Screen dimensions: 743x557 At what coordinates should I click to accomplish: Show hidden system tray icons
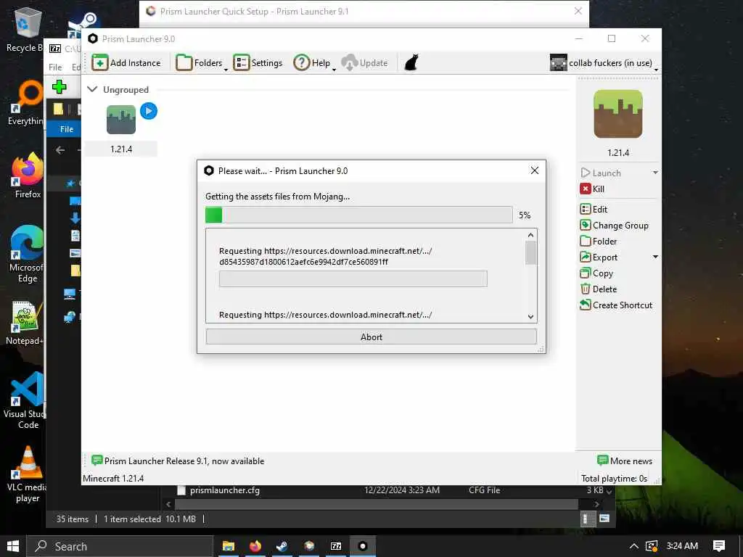pyautogui.click(x=634, y=546)
